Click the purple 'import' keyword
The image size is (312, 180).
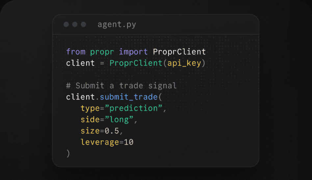coord(133,52)
